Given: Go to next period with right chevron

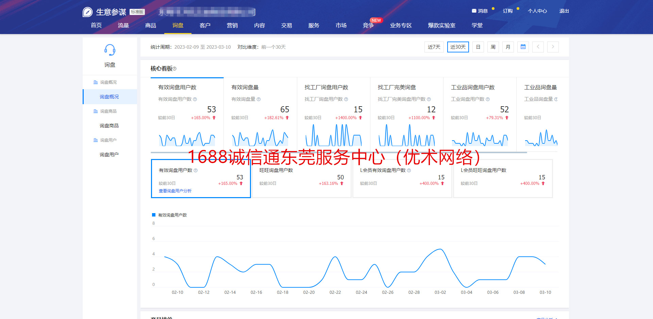Looking at the screenshot, I should [x=553, y=47].
